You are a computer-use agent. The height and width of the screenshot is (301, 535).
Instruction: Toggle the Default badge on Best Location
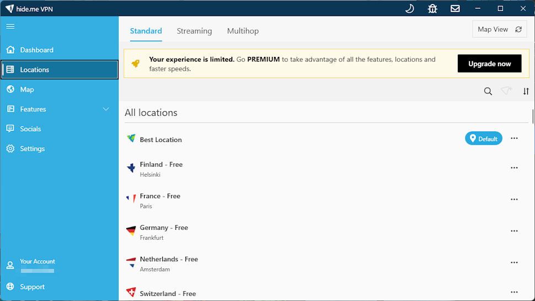[484, 139]
